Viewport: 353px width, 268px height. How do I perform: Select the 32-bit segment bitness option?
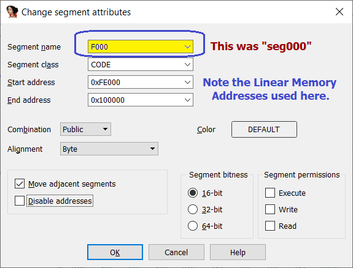point(193,209)
